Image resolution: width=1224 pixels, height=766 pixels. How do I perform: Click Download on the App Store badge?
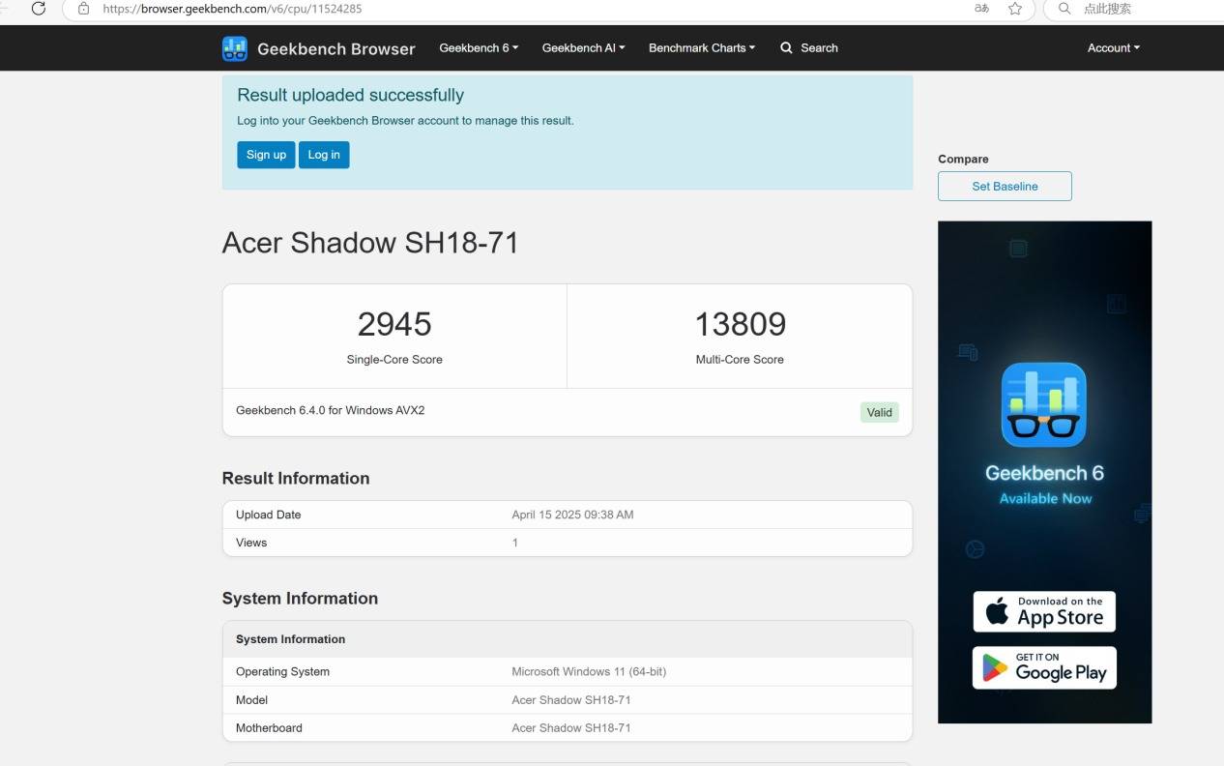(x=1044, y=611)
